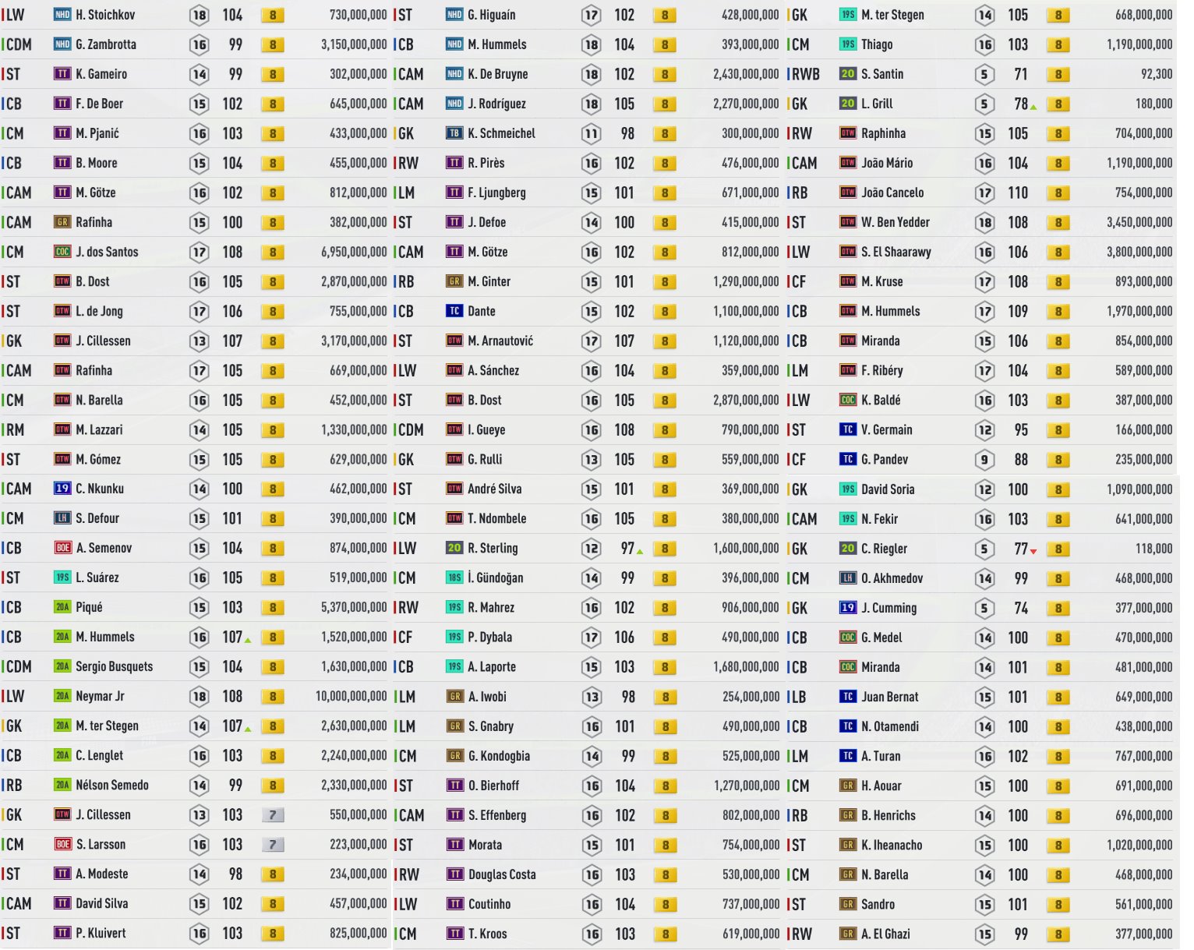Choose the Douglas Costa player row
This screenshot has width=1194, height=950.
click(x=502, y=874)
